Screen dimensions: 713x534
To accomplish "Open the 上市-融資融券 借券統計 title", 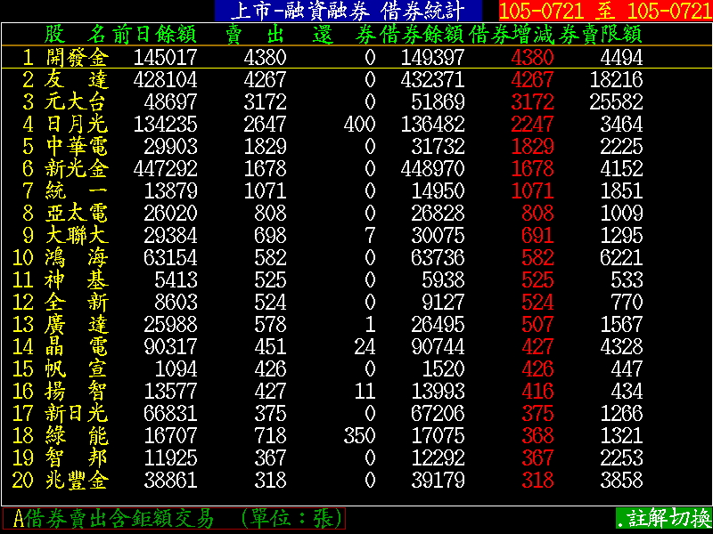I will (x=348, y=11).
